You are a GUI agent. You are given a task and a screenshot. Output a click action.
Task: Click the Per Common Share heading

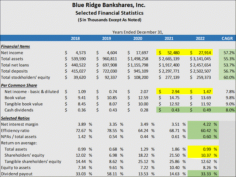tap(19, 85)
